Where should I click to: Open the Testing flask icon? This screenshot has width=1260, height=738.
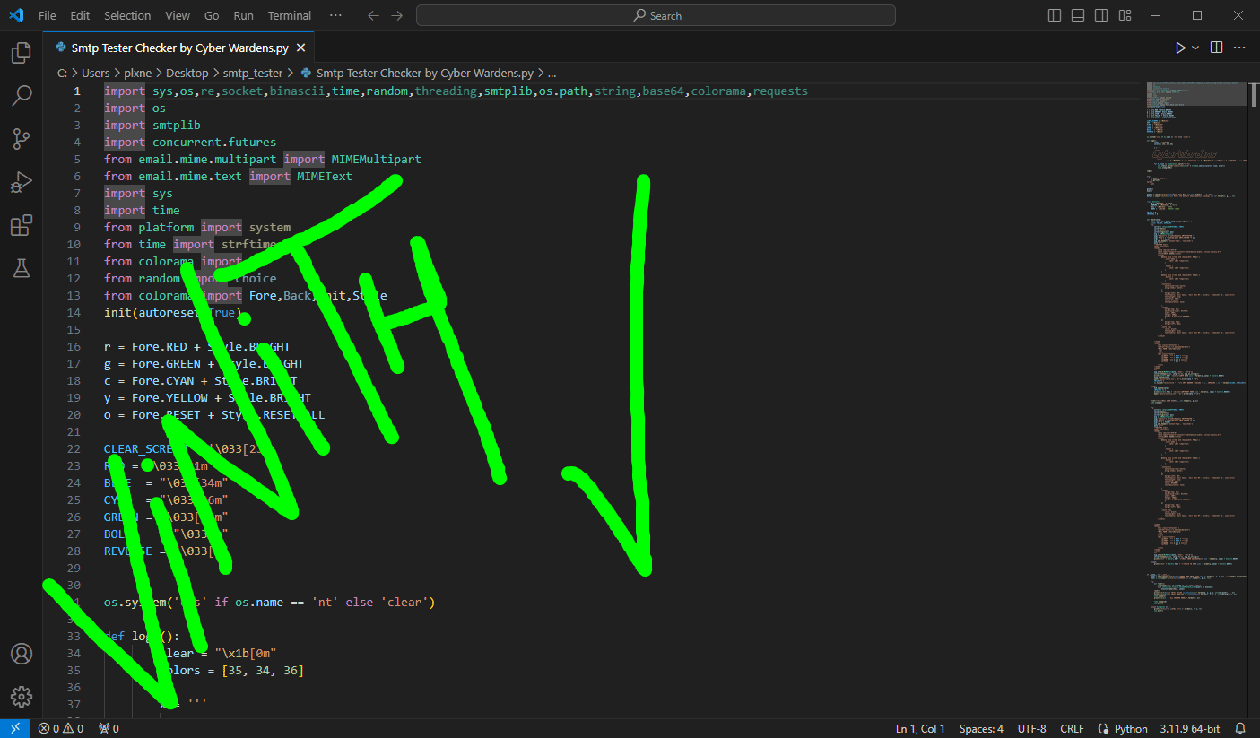coord(22,267)
